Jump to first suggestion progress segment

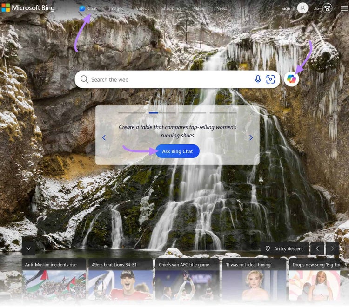tap(131, 113)
